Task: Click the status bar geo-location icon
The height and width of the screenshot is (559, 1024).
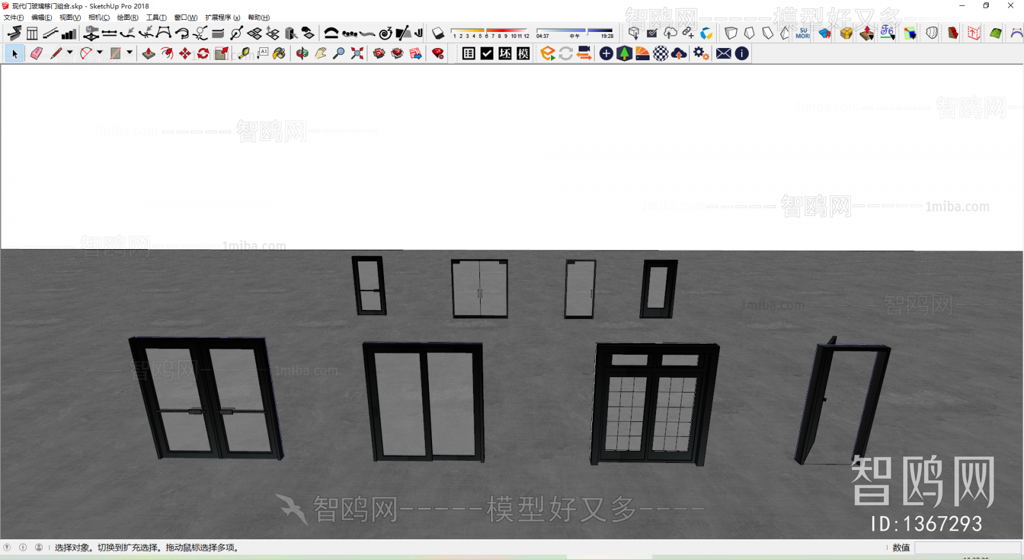Action: (7, 547)
